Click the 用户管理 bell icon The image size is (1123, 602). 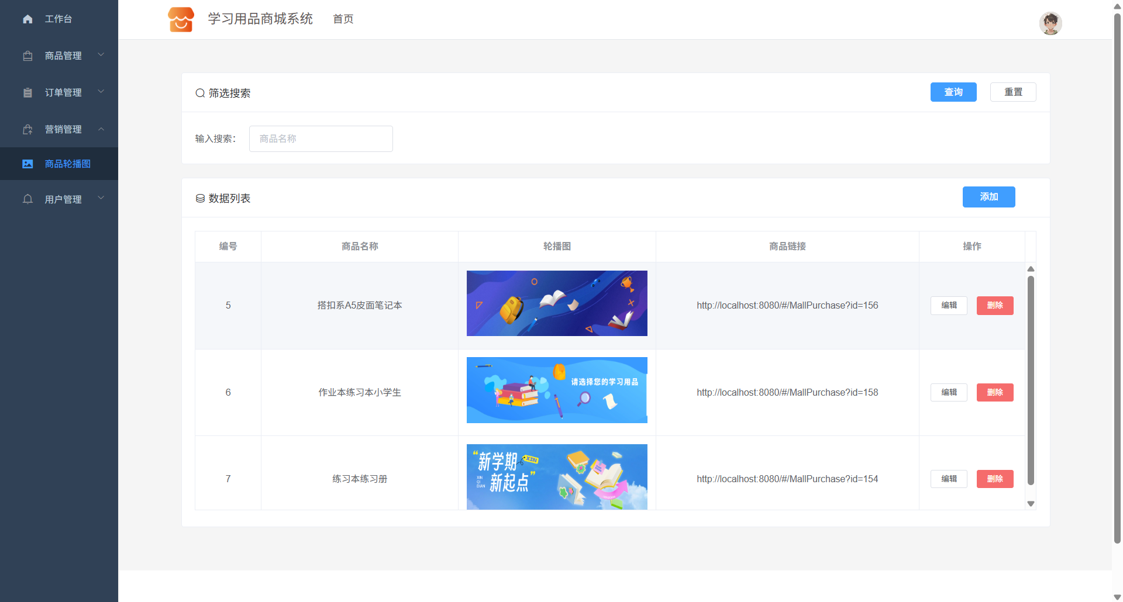coord(27,199)
